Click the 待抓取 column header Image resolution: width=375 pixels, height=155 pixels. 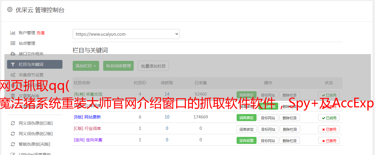pos(167,83)
